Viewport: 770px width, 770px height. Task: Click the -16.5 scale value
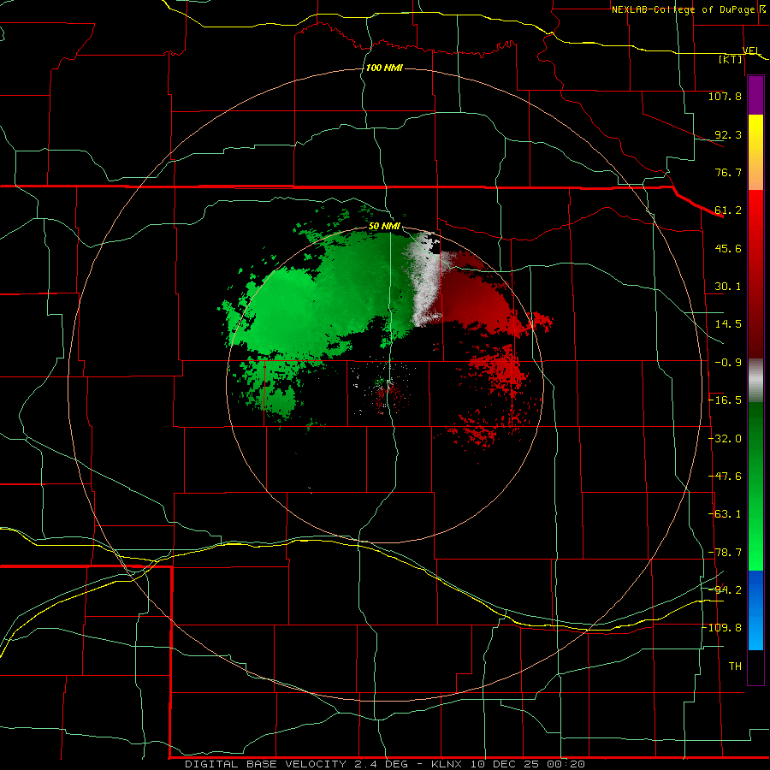click(726, 400)
